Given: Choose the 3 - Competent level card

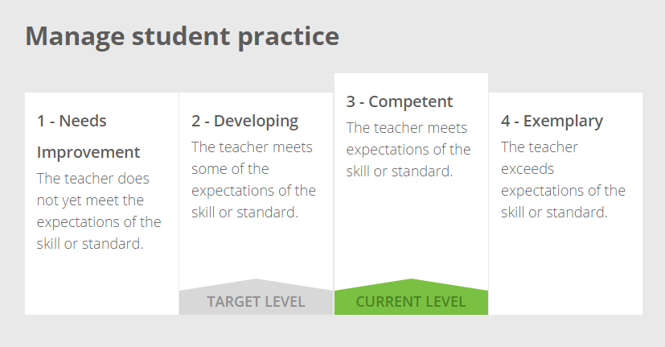Looking at the screenshot, I should [x=411, y=194].
